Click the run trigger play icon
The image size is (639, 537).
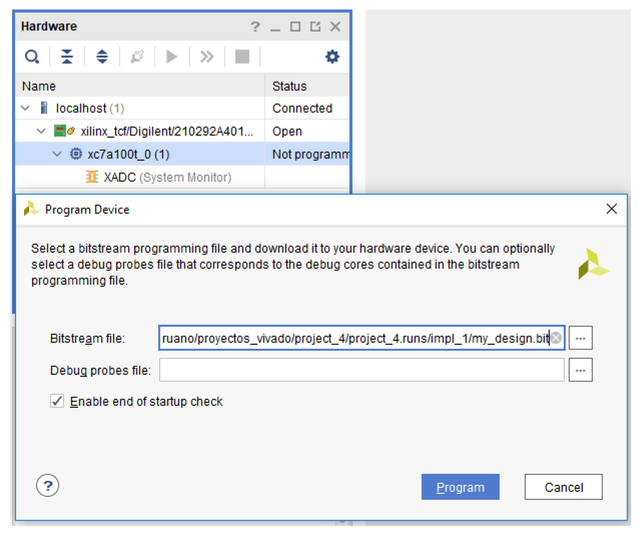172,57
